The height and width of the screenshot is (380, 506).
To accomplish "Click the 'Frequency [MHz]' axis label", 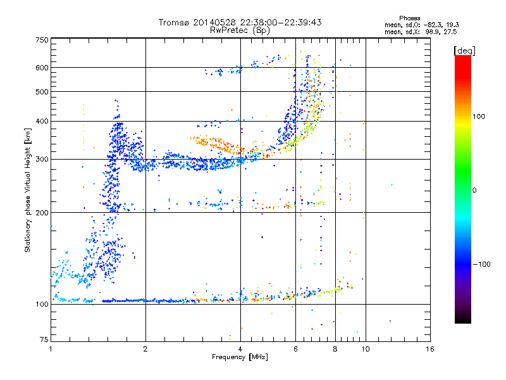I will (240, 357).
